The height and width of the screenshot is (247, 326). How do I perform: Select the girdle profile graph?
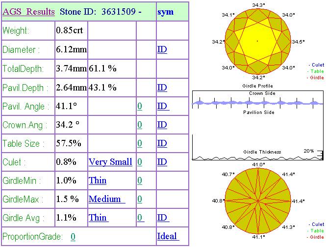click(x=258, y=103)
